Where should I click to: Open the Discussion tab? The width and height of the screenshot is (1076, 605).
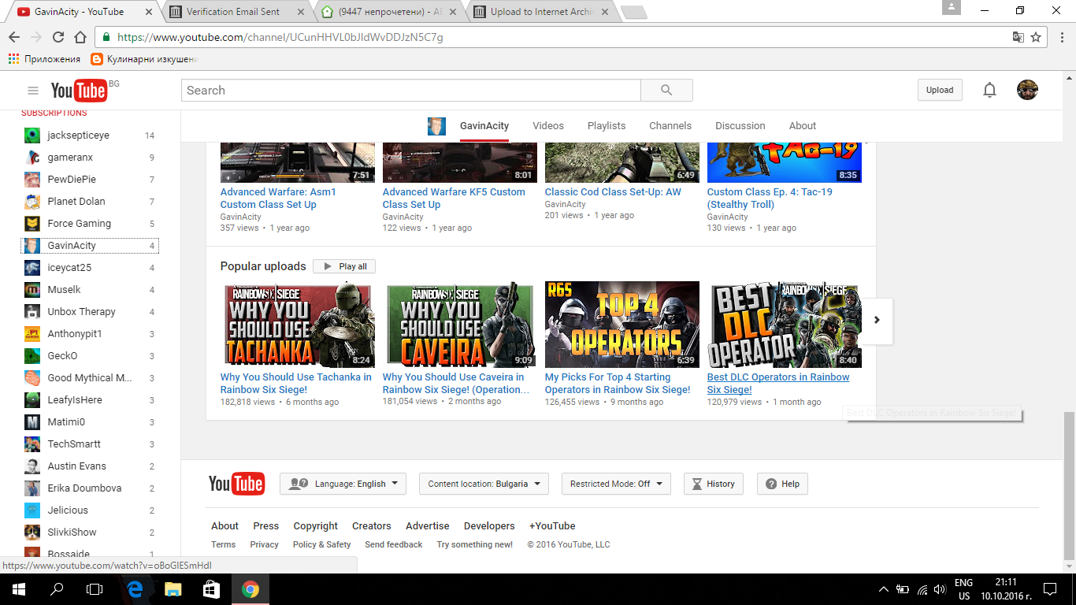click(x=740, y=126)
